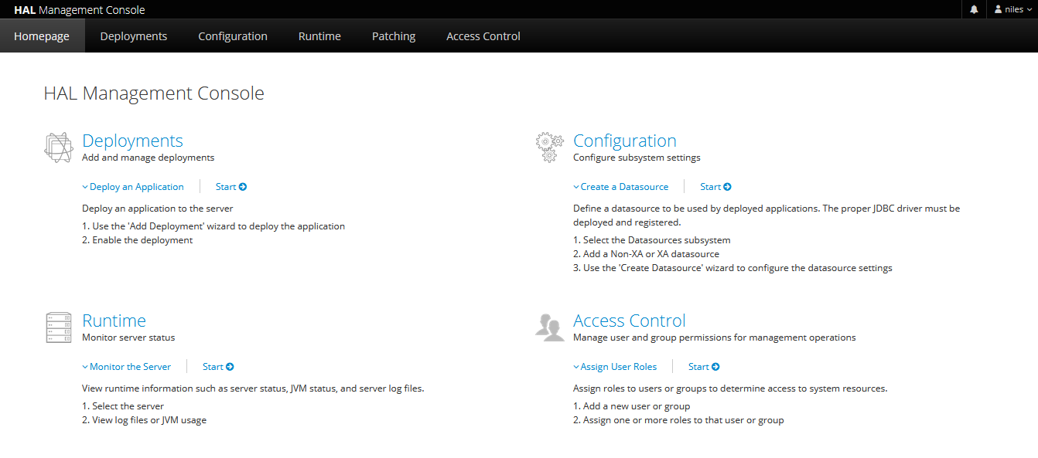The height and width of the screenshot is (458, 1038).
Task: Click the Configuration gears icon
Action: tap(549, 147)
